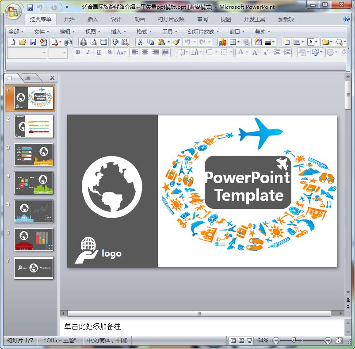Screen dimensions: 355x349
Task: Expand the 工具 menu
Action: tap(170, 32)
